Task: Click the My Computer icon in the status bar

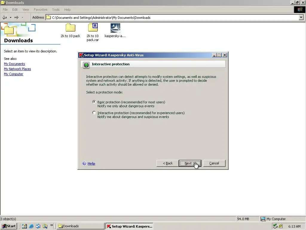Action: point(263,219)
